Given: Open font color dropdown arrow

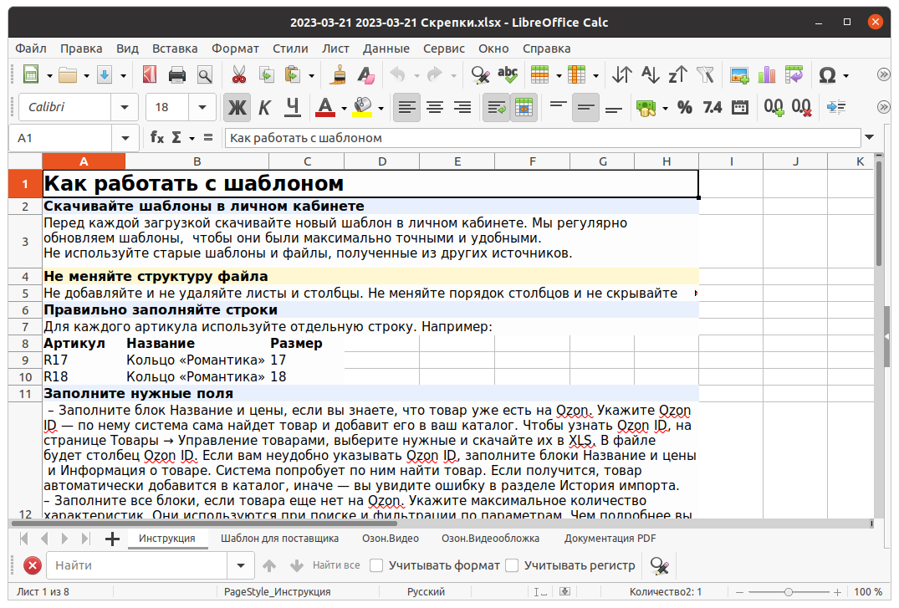Looking at the screenshot, I should [x=344, y=108].
